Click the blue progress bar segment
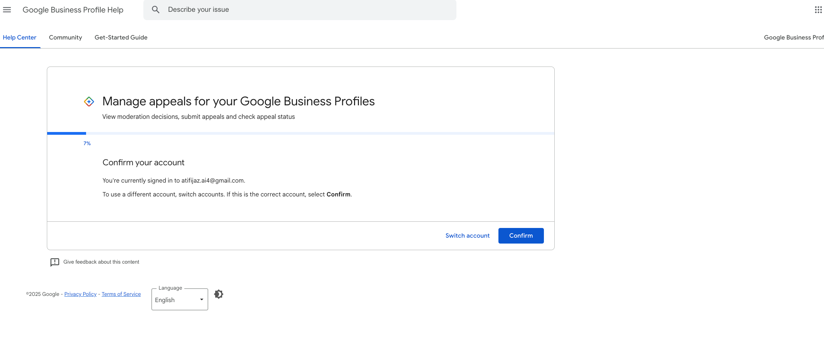Screen dimensions: 824x361 [x=67, y=133]
